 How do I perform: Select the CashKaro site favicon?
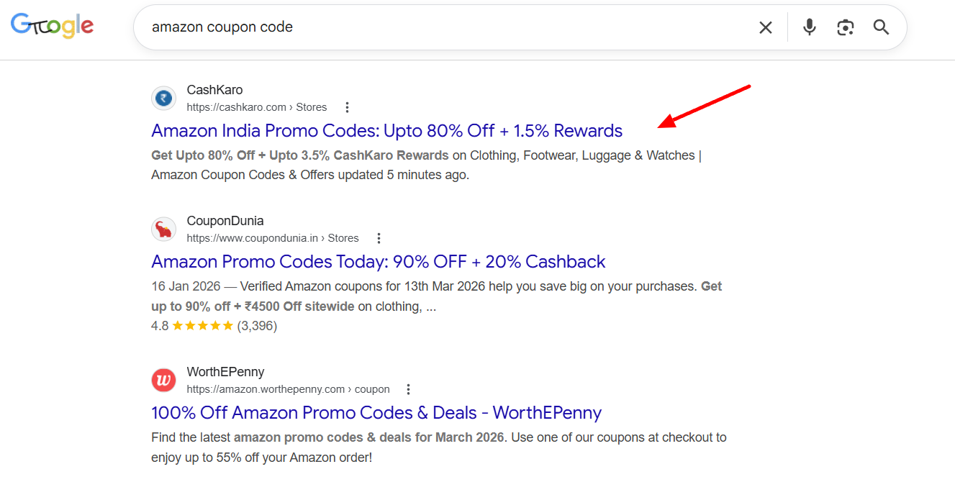tap(163, 98)
